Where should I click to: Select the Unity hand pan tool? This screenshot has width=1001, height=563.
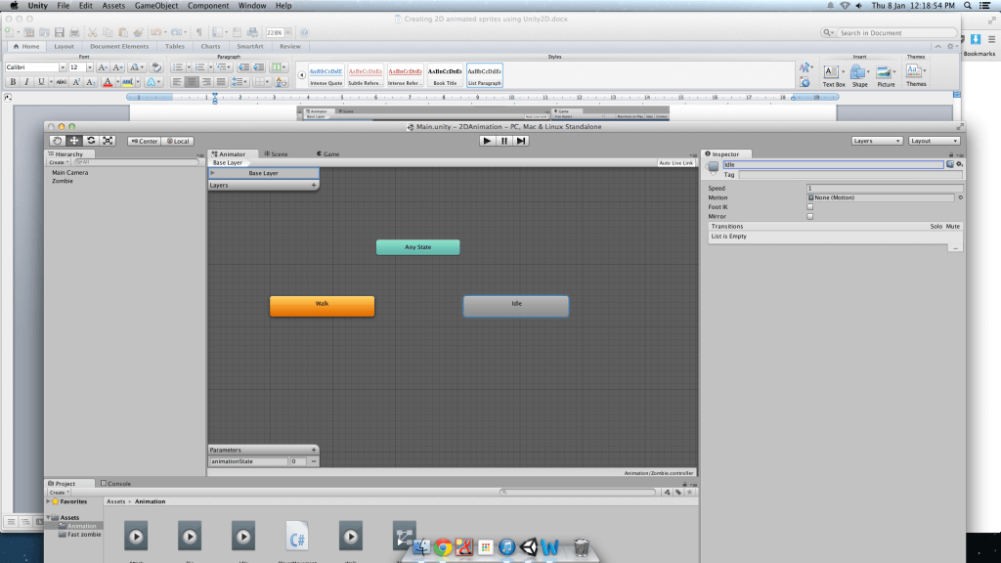click(58, 141)
